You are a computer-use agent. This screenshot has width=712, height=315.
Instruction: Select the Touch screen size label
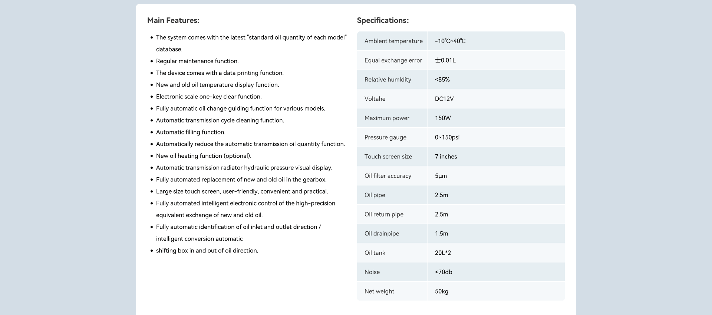(x=388, y=157)
